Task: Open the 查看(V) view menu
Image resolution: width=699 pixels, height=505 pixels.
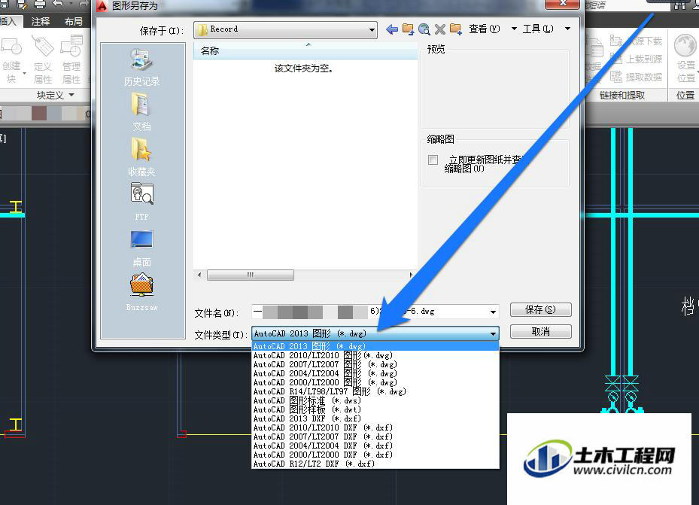Action: [484, 29]
